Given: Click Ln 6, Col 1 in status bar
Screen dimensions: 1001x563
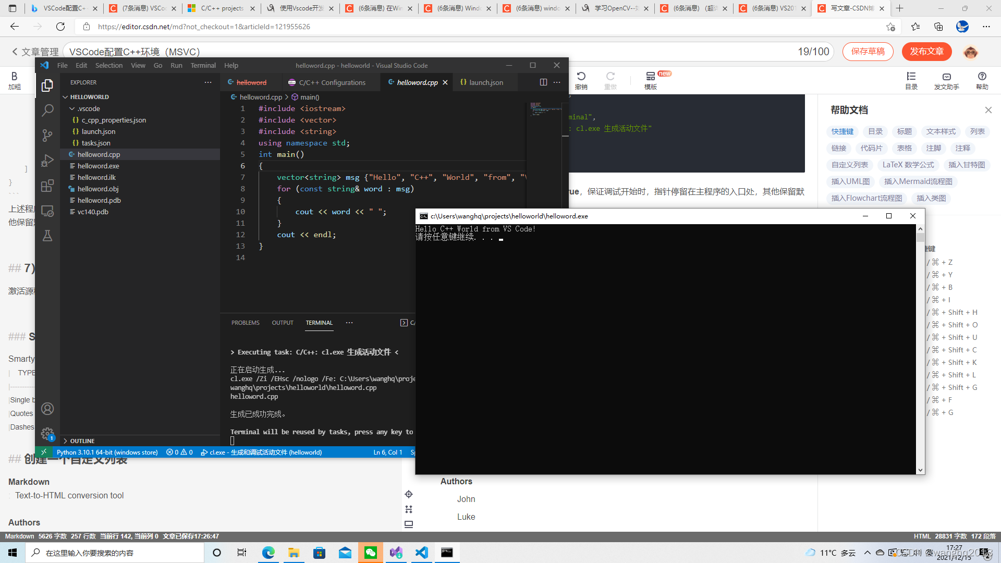Looking at the screenshot, I should click(387, 452).
